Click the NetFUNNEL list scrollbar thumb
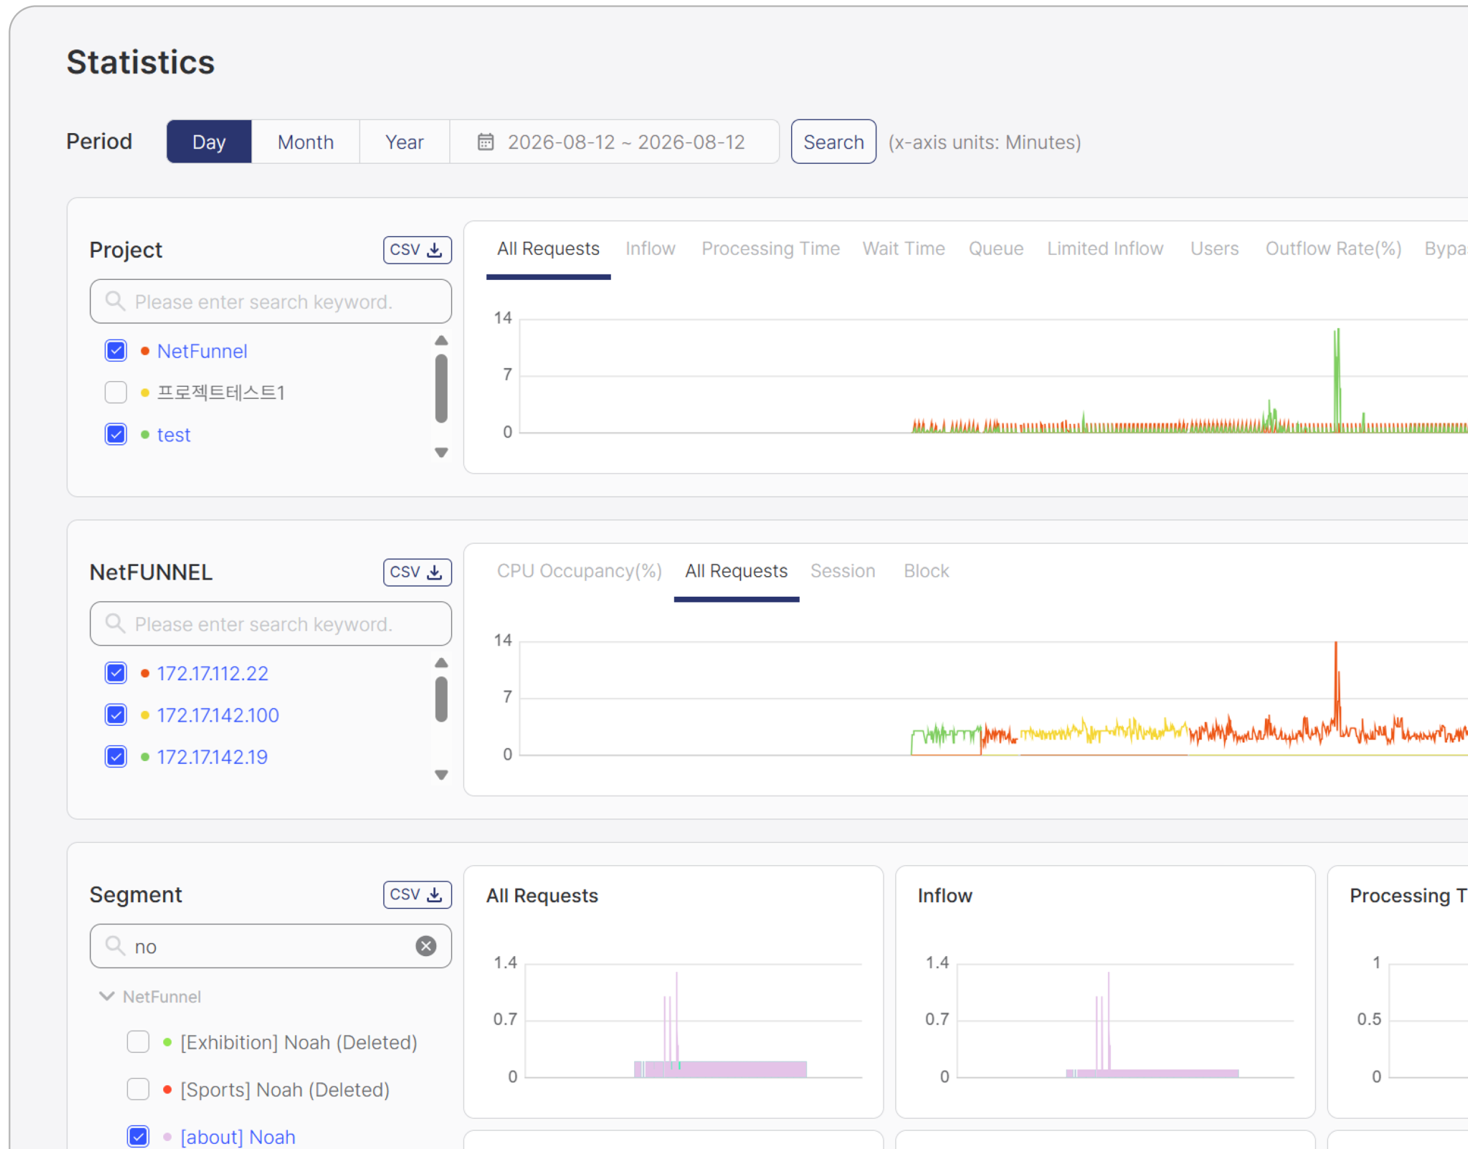 [441, 700]
